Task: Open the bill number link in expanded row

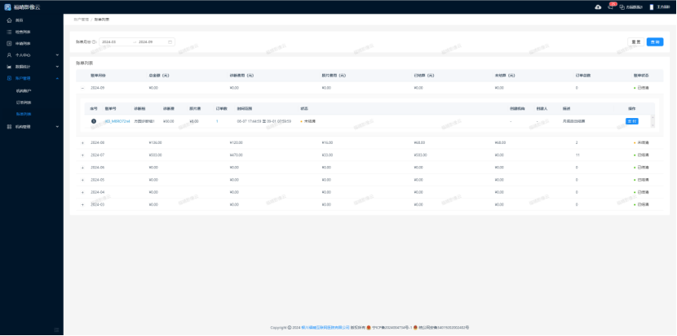Action: 117,120
